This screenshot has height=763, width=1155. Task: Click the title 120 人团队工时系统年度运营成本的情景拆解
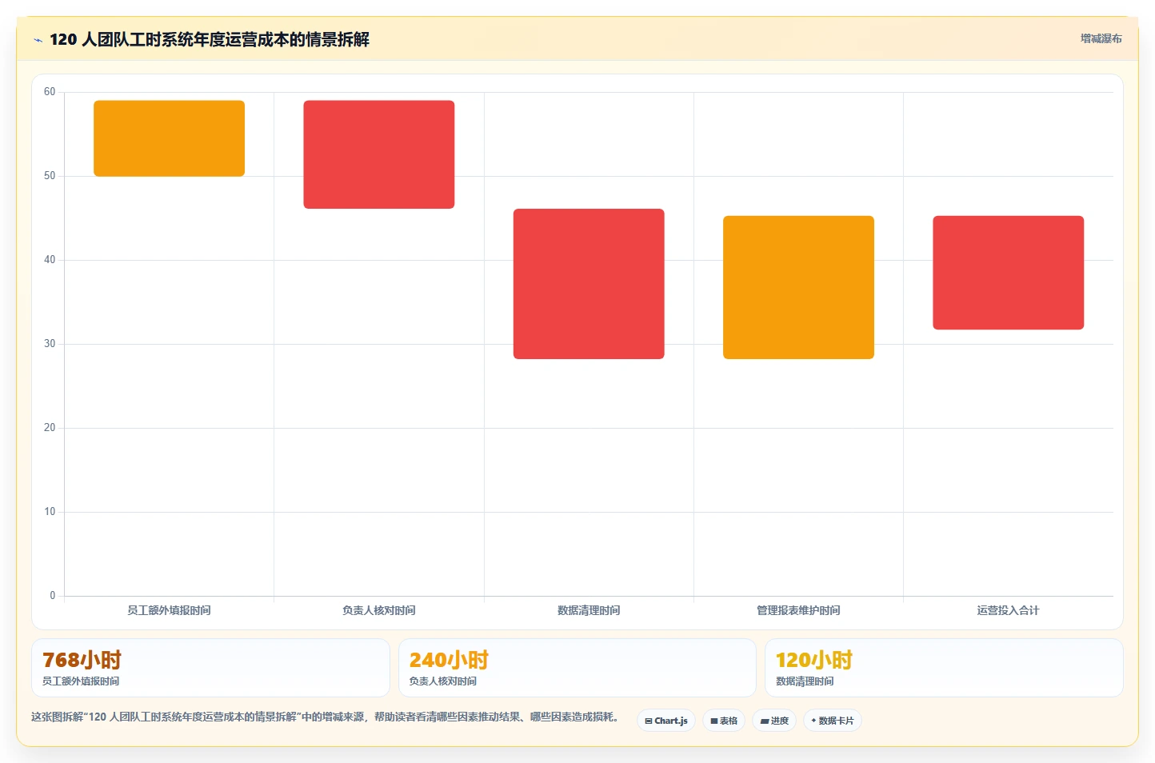coord(210,39)
